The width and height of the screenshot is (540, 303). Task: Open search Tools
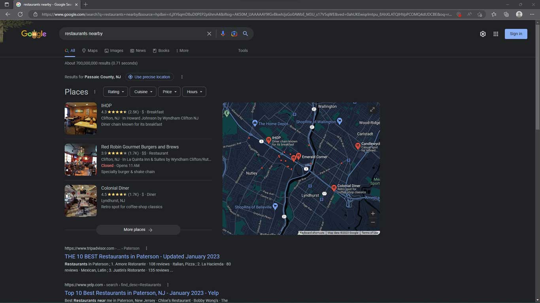pyautogui.click(x=243, y=50)
